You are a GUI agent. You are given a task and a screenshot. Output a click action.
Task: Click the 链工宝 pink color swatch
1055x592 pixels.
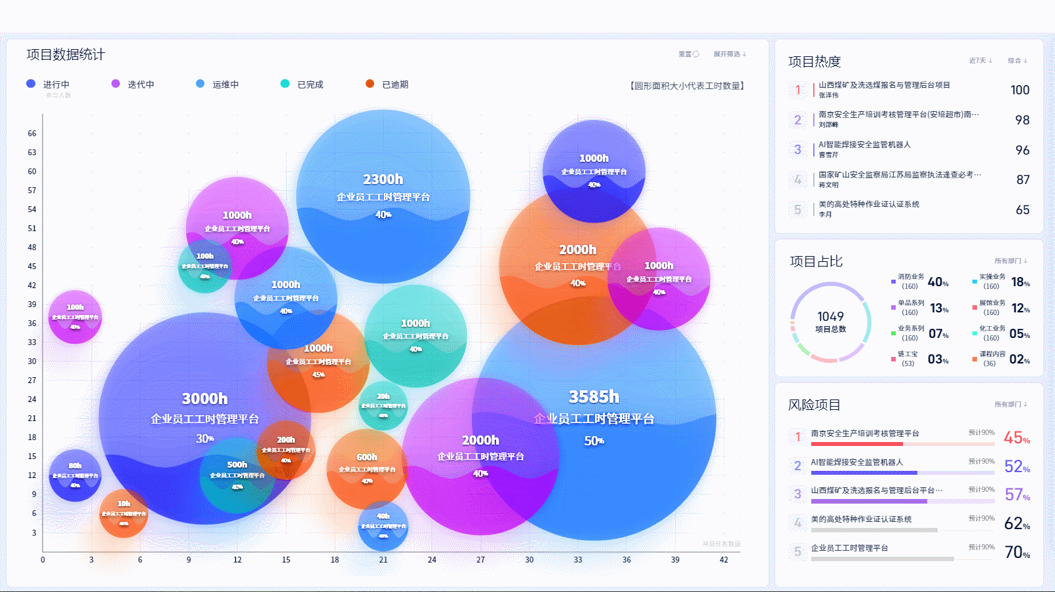(x=893, y=359)
